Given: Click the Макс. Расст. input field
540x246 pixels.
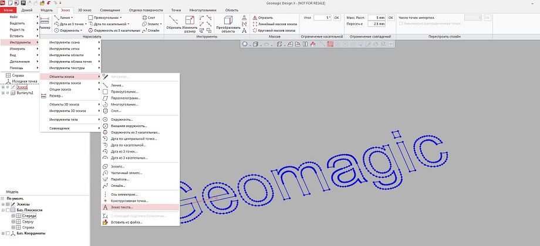Looking at the screenshot, I should (377, 18).
